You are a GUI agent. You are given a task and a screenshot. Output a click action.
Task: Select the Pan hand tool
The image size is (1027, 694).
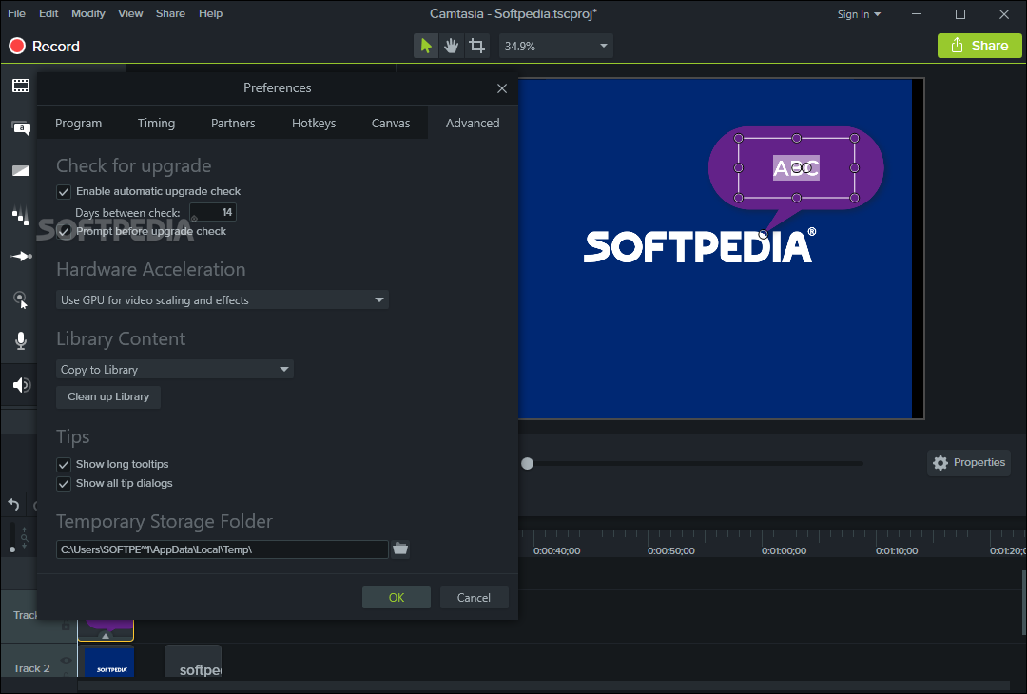[x=452, y=46]
